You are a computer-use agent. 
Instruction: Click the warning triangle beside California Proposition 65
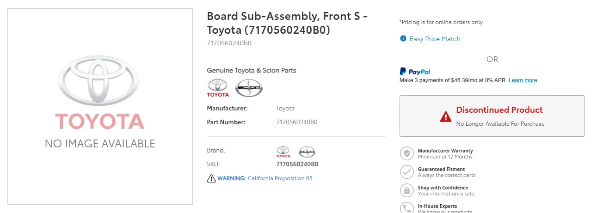(211, 178)
